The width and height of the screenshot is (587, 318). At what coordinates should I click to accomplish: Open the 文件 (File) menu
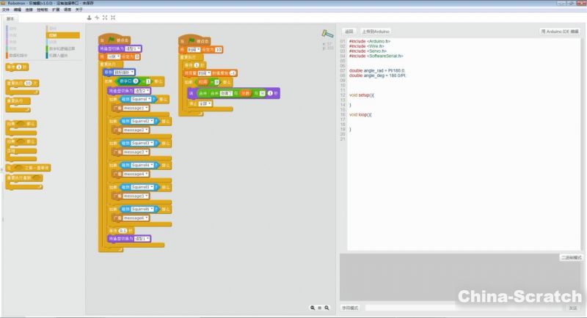click(x=6, y=10)
